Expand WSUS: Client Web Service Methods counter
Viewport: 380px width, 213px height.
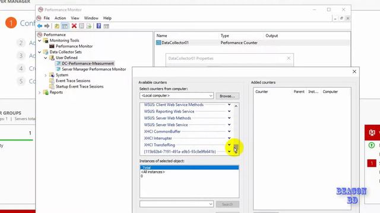tap(229, 105)
